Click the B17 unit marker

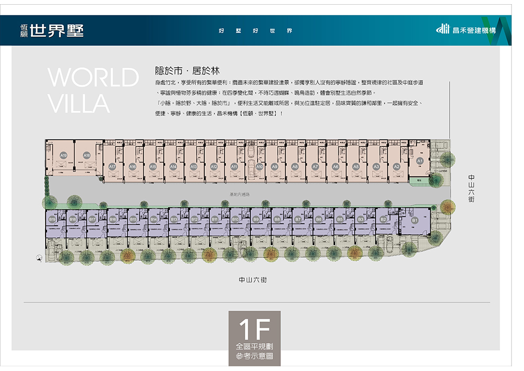click(x=93, y=219)
